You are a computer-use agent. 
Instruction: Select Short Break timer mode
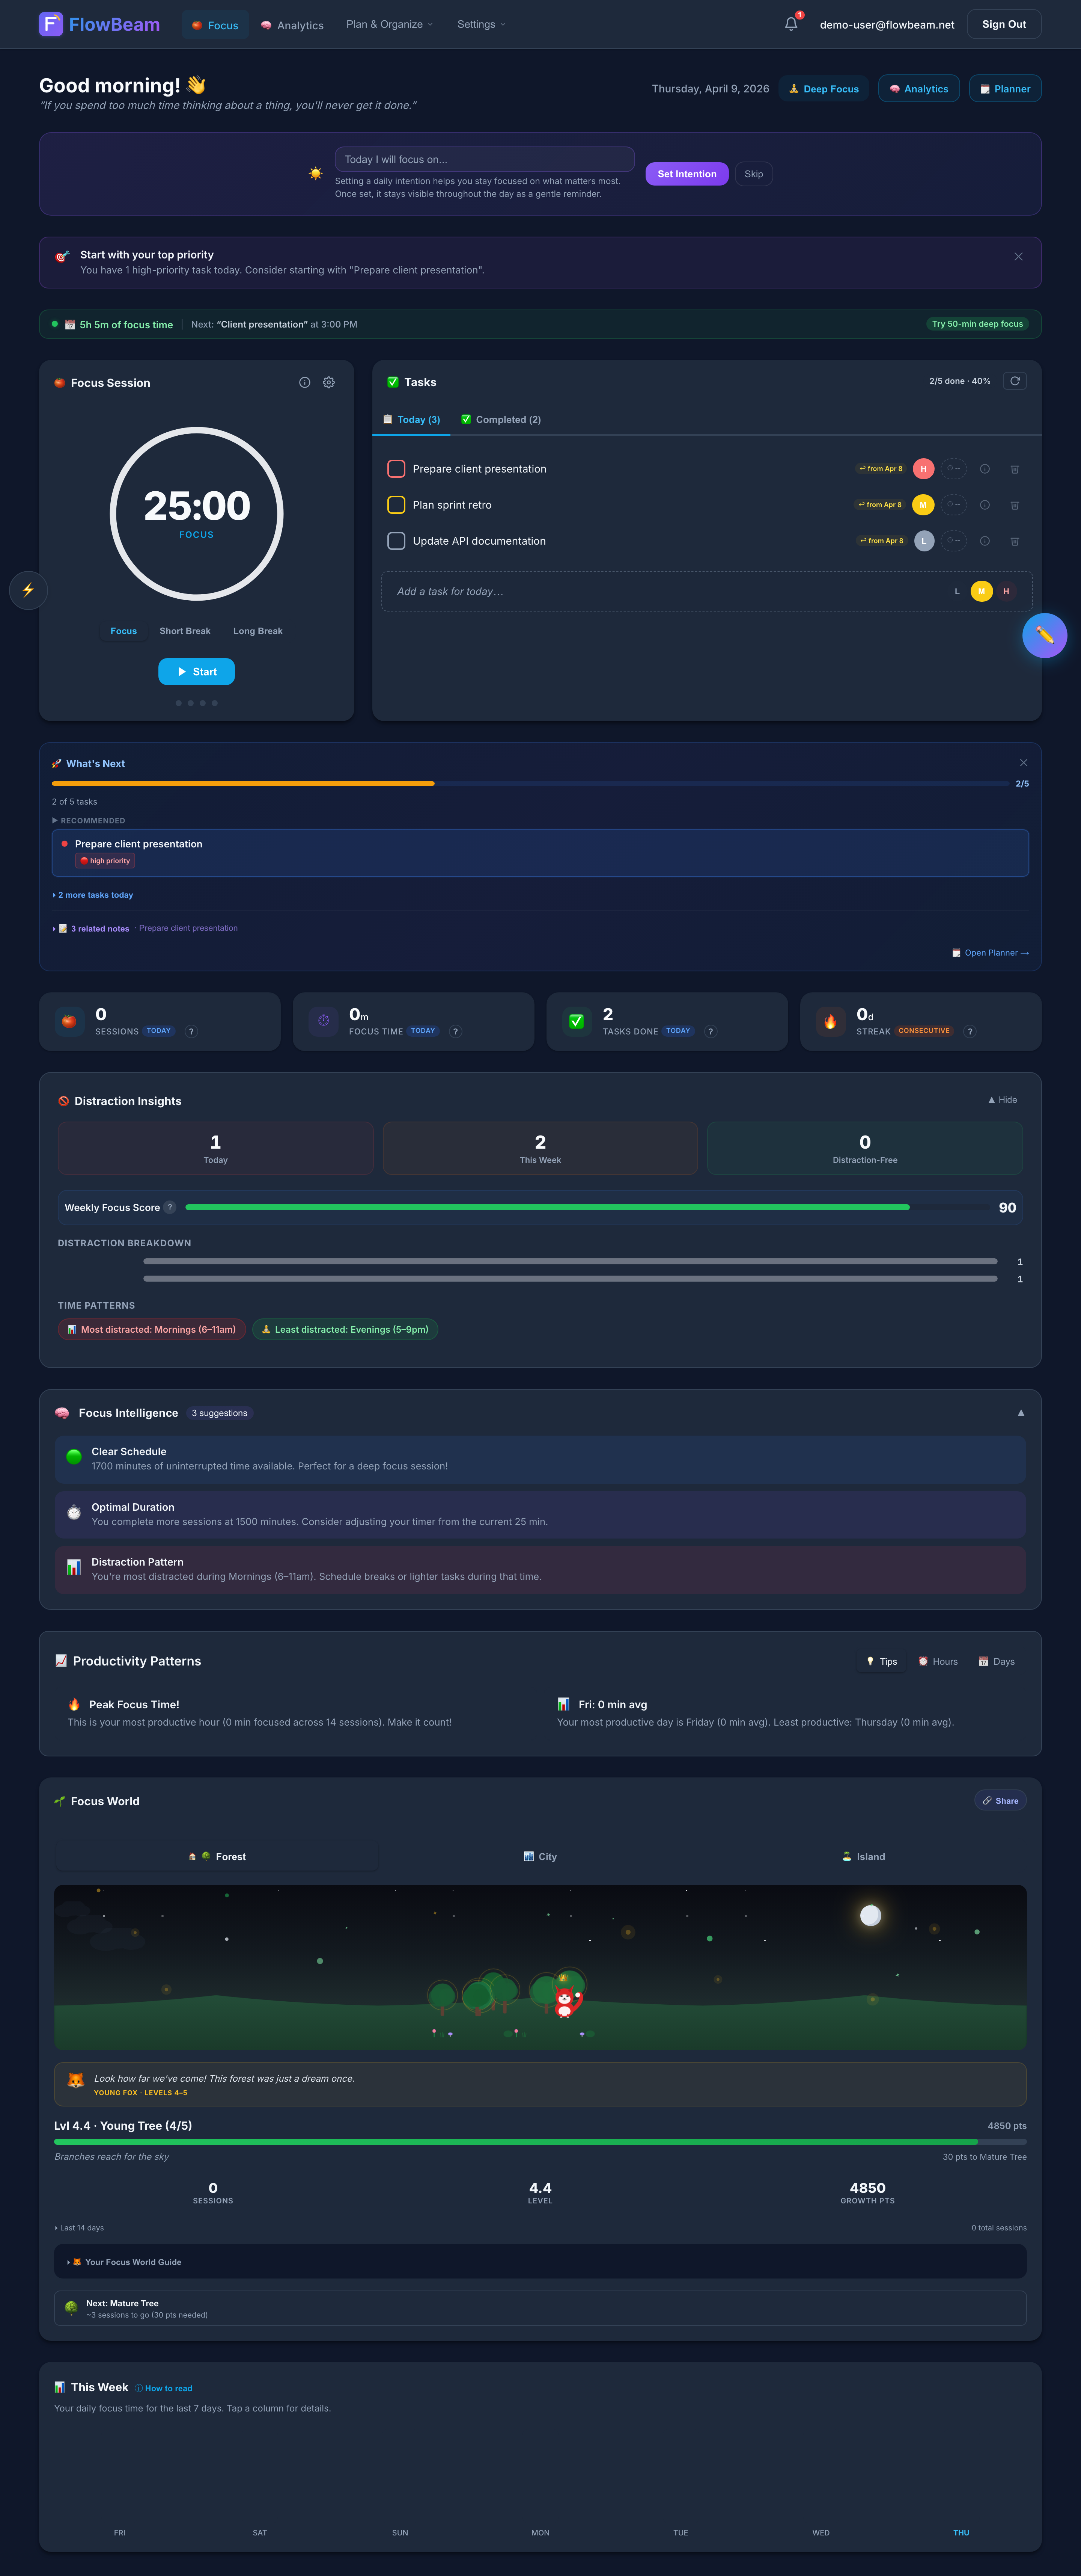[185, 631]
